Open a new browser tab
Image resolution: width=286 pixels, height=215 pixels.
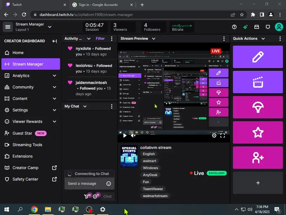tap(142, 5)
